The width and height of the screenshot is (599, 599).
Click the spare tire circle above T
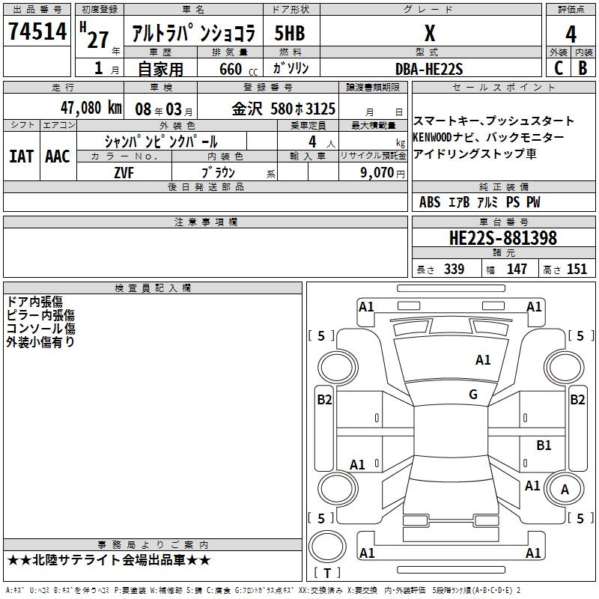coord(327,547)
